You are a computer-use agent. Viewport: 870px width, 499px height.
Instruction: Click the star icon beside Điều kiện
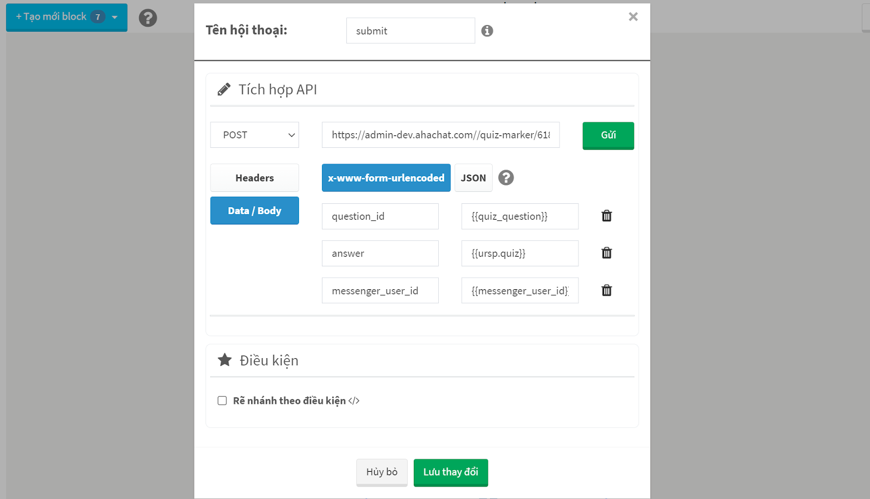(225, 360)
